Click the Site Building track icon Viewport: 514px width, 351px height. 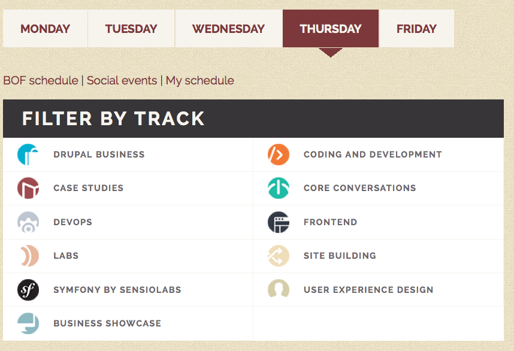point(279,256)
